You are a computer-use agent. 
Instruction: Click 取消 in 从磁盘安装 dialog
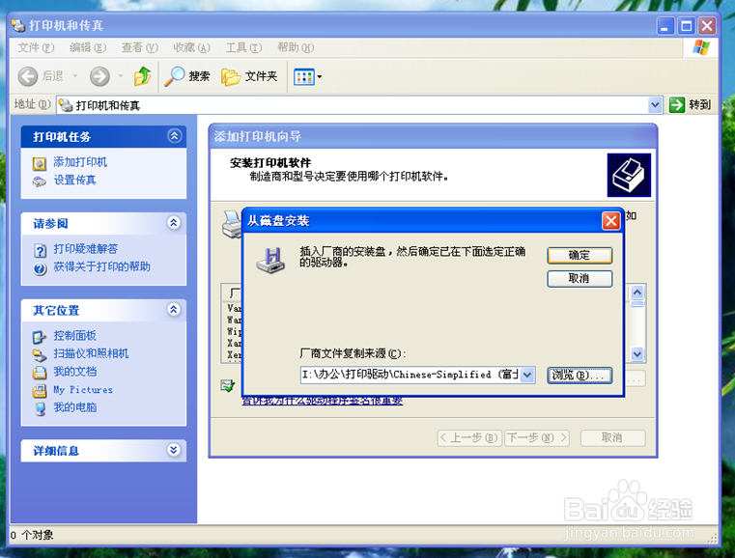tap(580, 279)
